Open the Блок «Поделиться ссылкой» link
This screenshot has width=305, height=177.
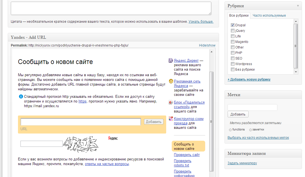[x=189, y=104]
